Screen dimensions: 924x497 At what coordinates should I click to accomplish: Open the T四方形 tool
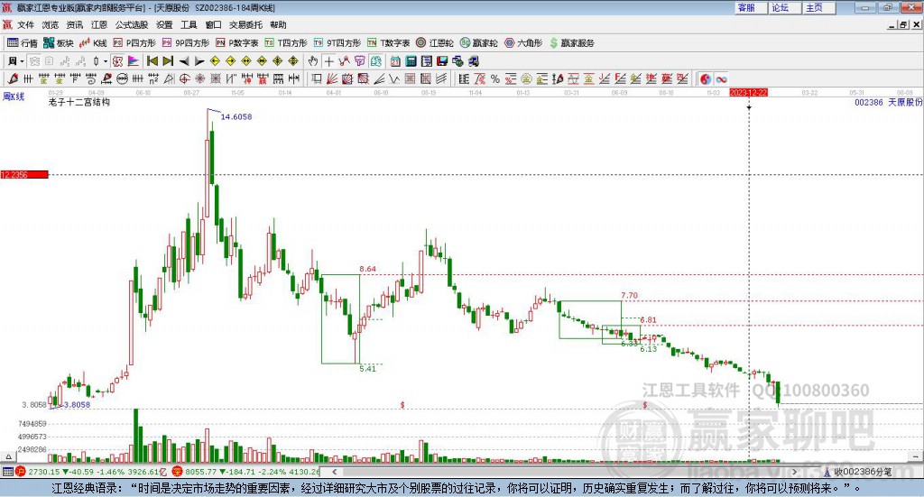pyautogui.click(x=286, y=43)
